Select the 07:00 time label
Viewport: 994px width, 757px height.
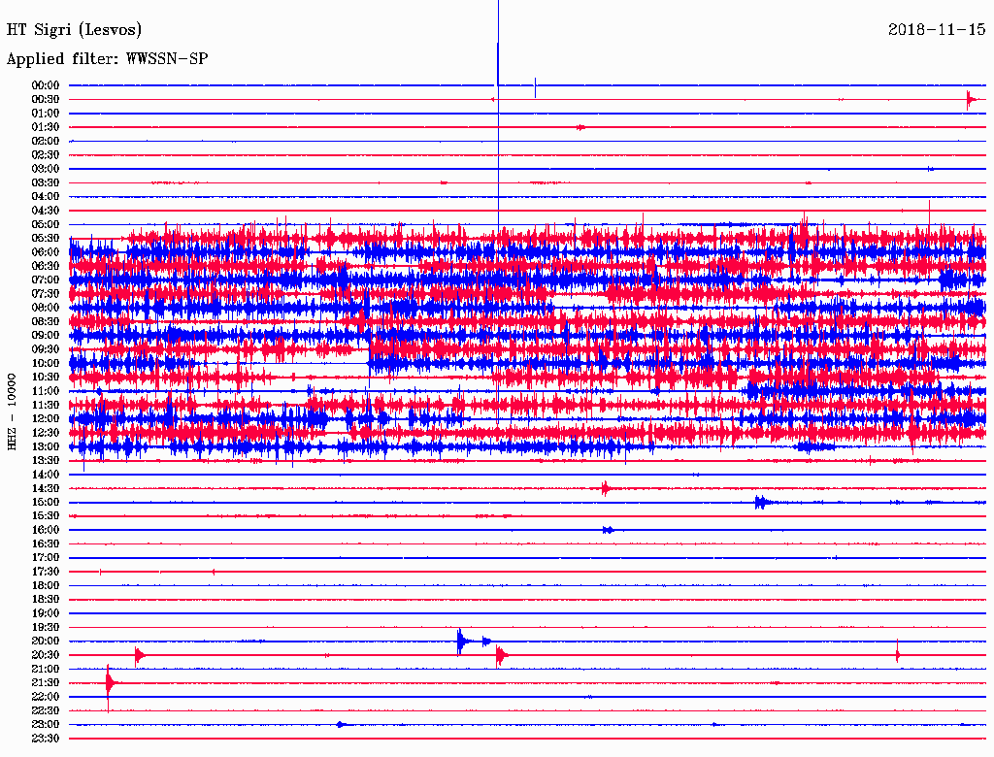click(x=46, y=280)
